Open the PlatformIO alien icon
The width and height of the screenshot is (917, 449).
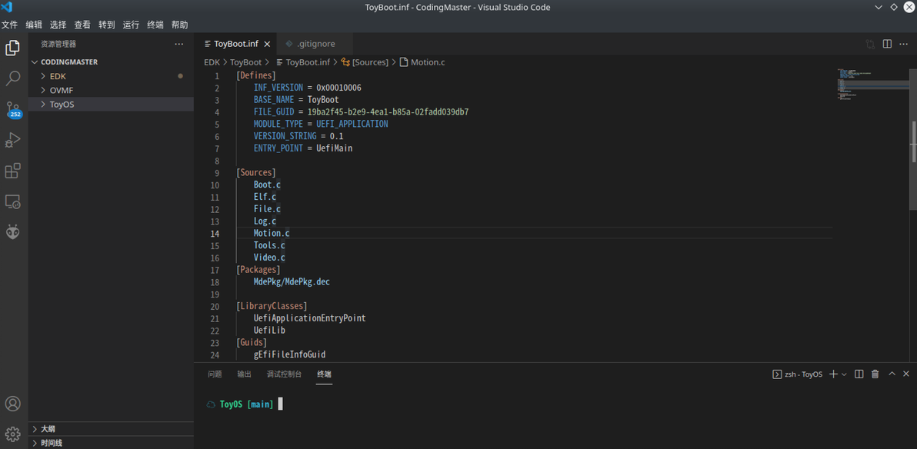point(13,232)
